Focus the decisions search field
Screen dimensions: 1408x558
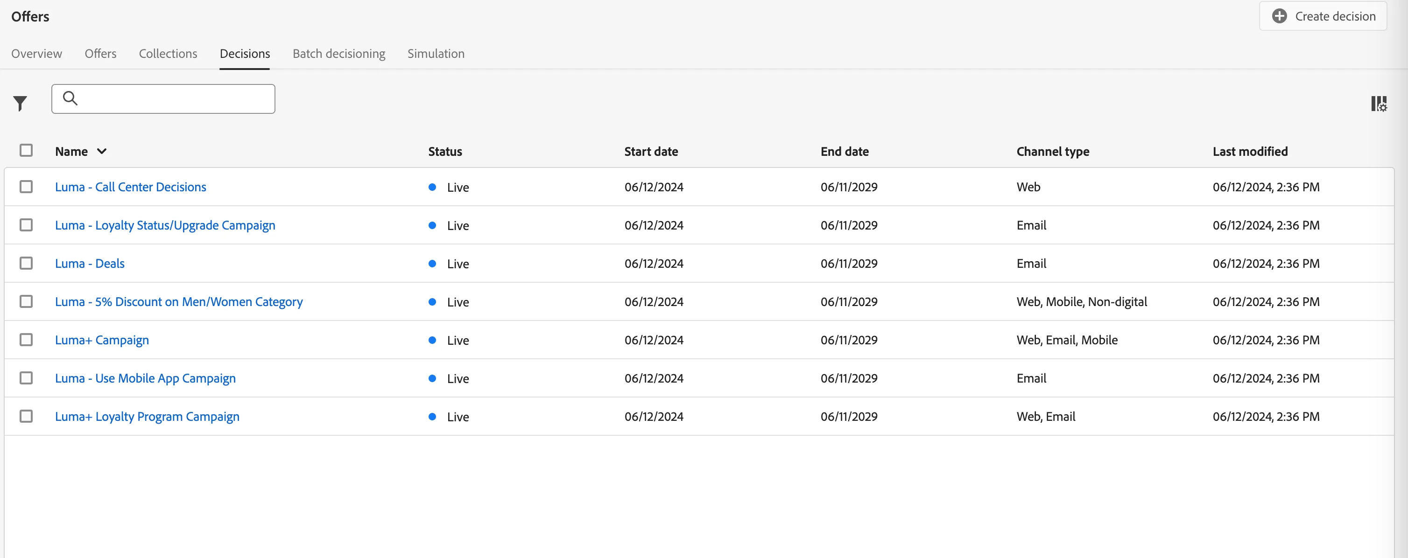coord(163,99)
